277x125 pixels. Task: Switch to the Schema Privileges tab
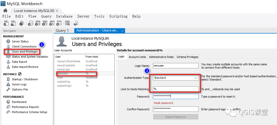187,57
